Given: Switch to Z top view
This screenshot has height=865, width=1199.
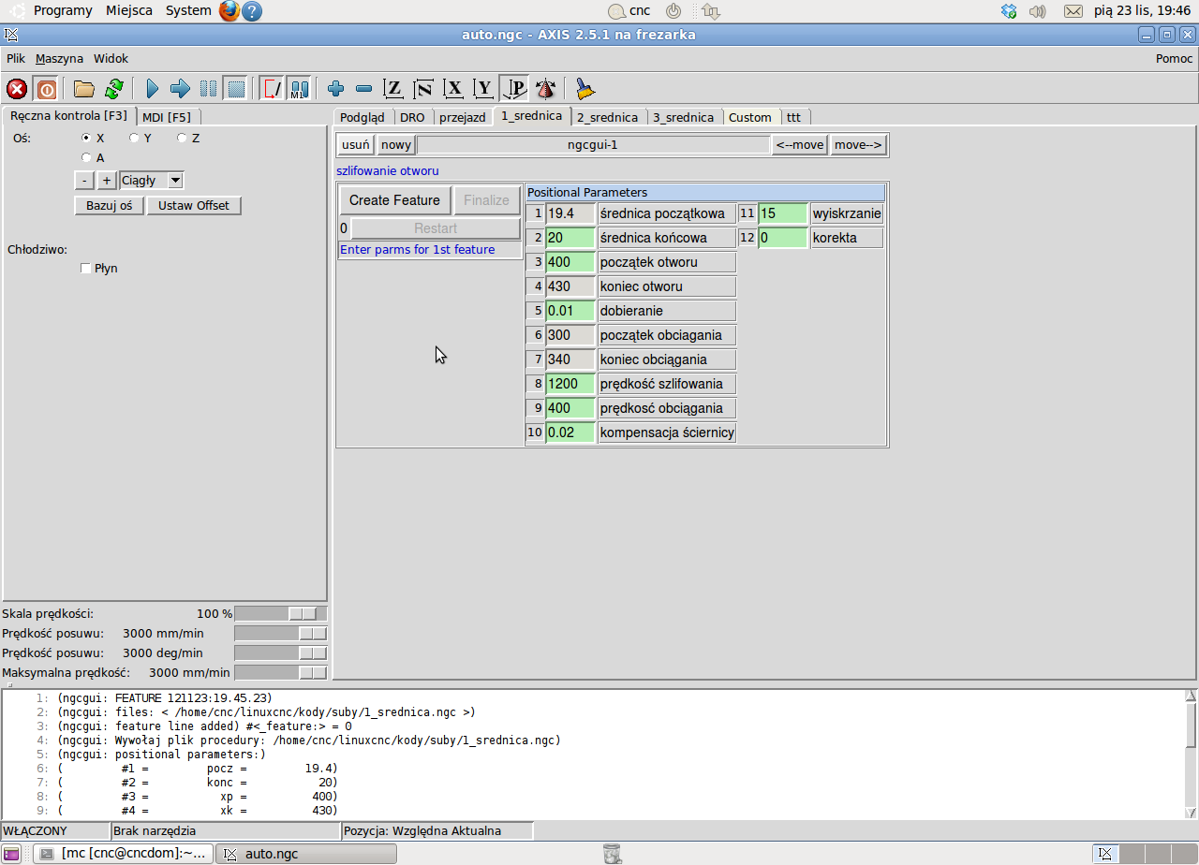Looking at the screenshot, I should (394, 89).
